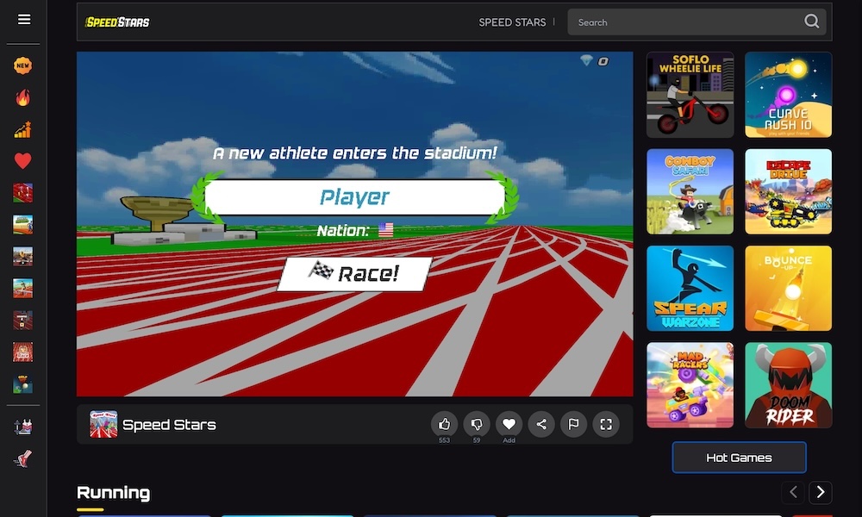Like Speed Stars with the thumbs-up icon
Image resolution: width=862 pixels, height=517 pixels.
point(444,424)
